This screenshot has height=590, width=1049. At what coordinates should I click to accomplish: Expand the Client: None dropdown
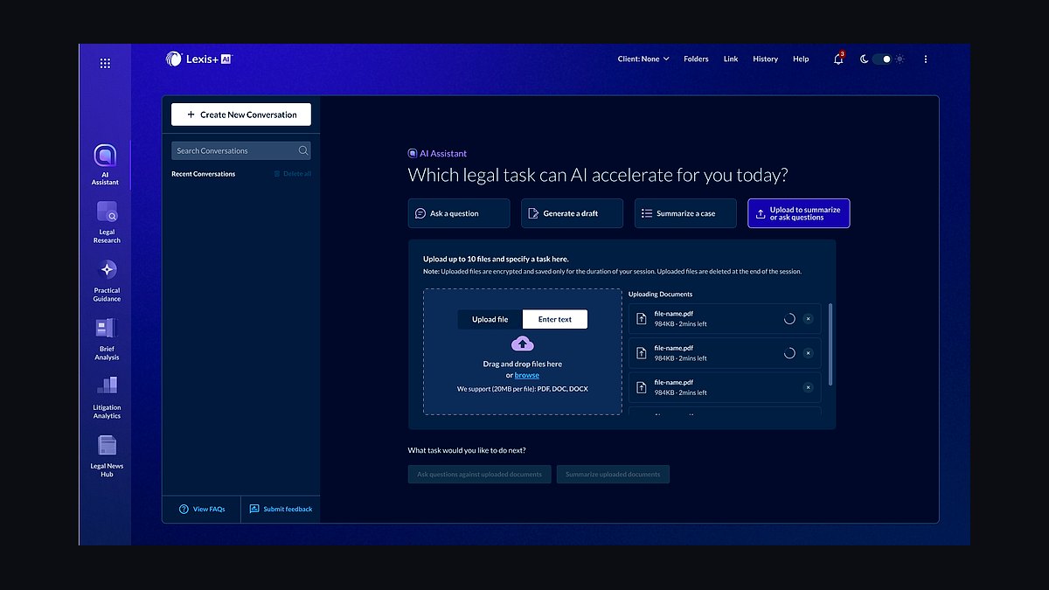[x=643, y=59]
